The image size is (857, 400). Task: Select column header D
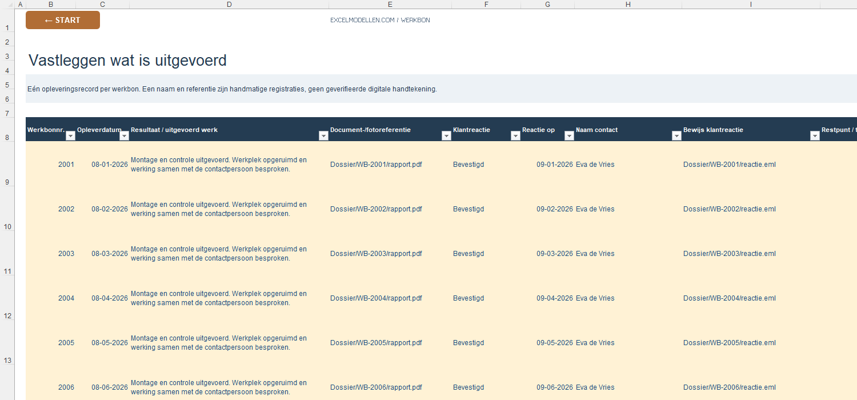(229, 5)
